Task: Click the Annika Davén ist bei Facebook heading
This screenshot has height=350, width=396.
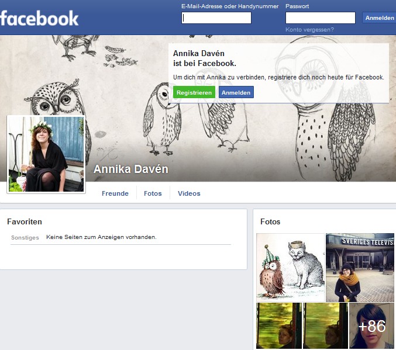Action: coord(205,58)
